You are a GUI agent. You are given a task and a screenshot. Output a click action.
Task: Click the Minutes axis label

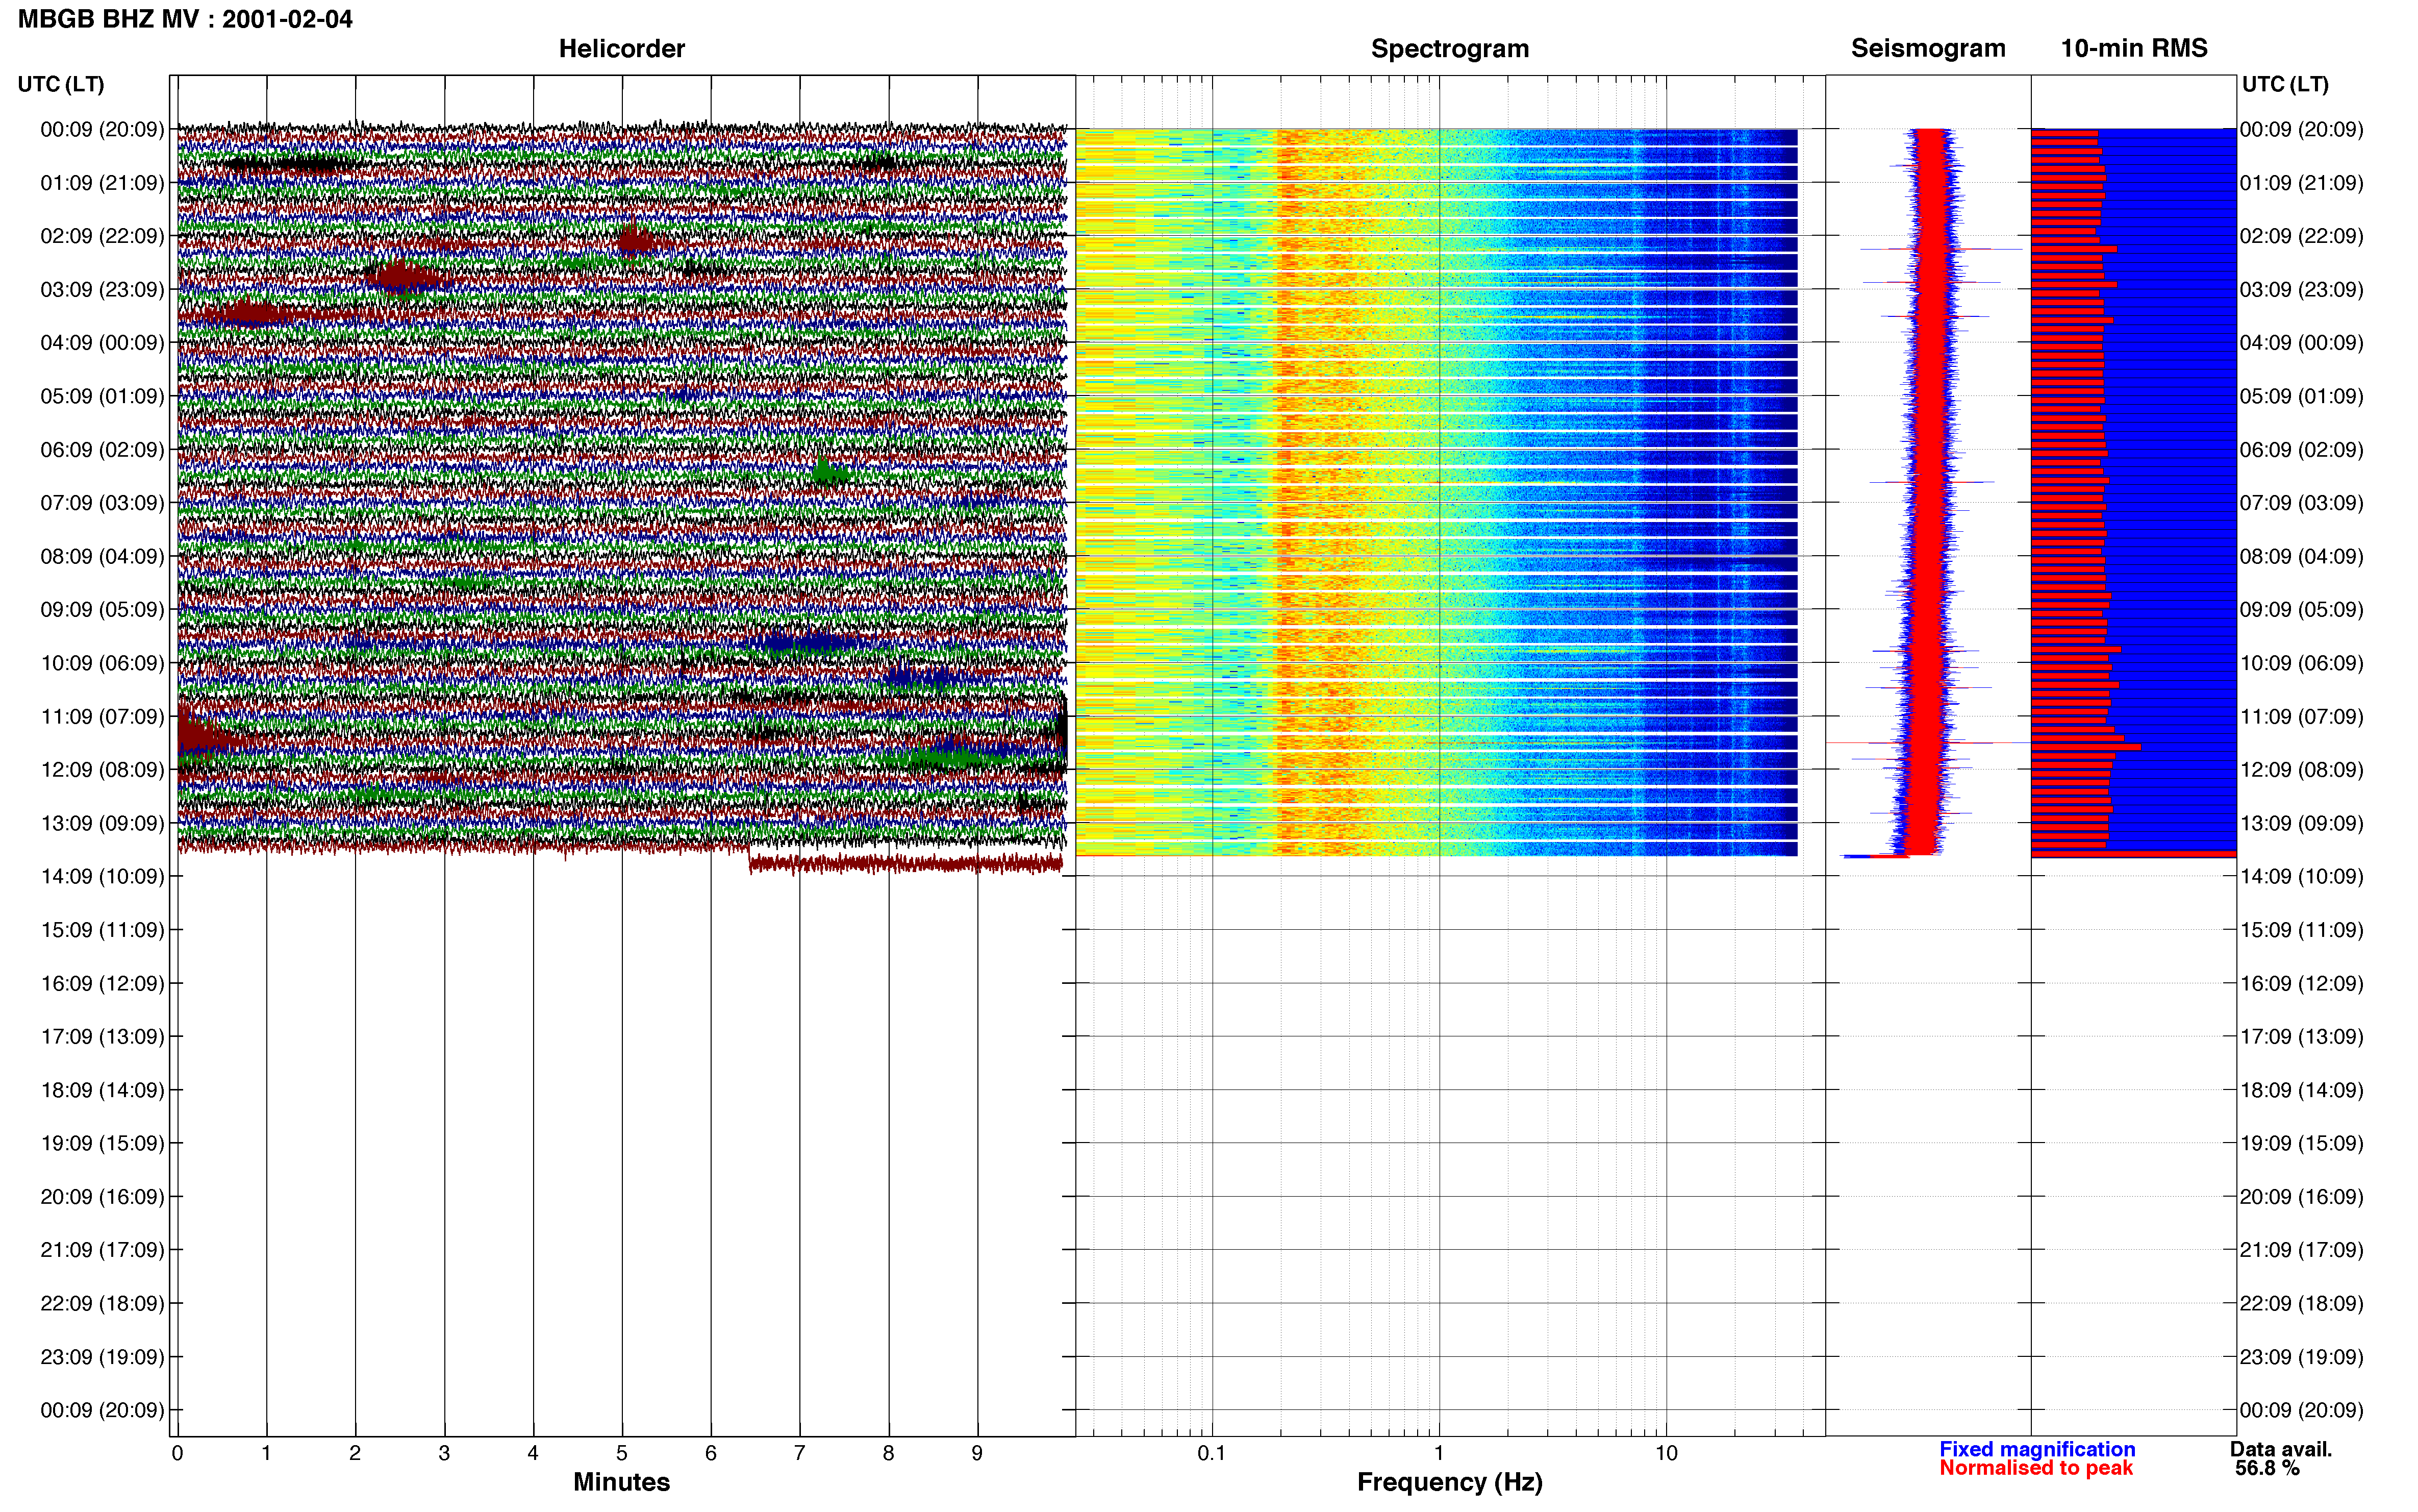621,1482
